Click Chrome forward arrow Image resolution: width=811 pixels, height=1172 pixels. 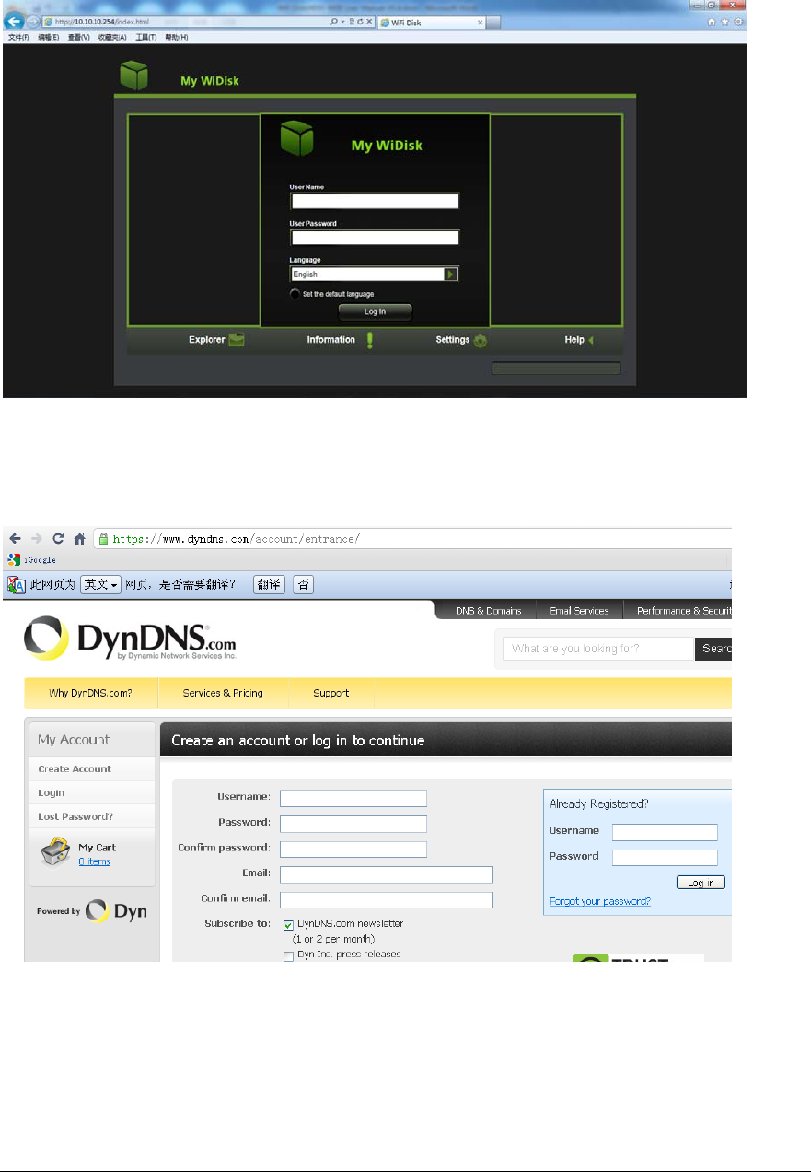tap(37, 539)
